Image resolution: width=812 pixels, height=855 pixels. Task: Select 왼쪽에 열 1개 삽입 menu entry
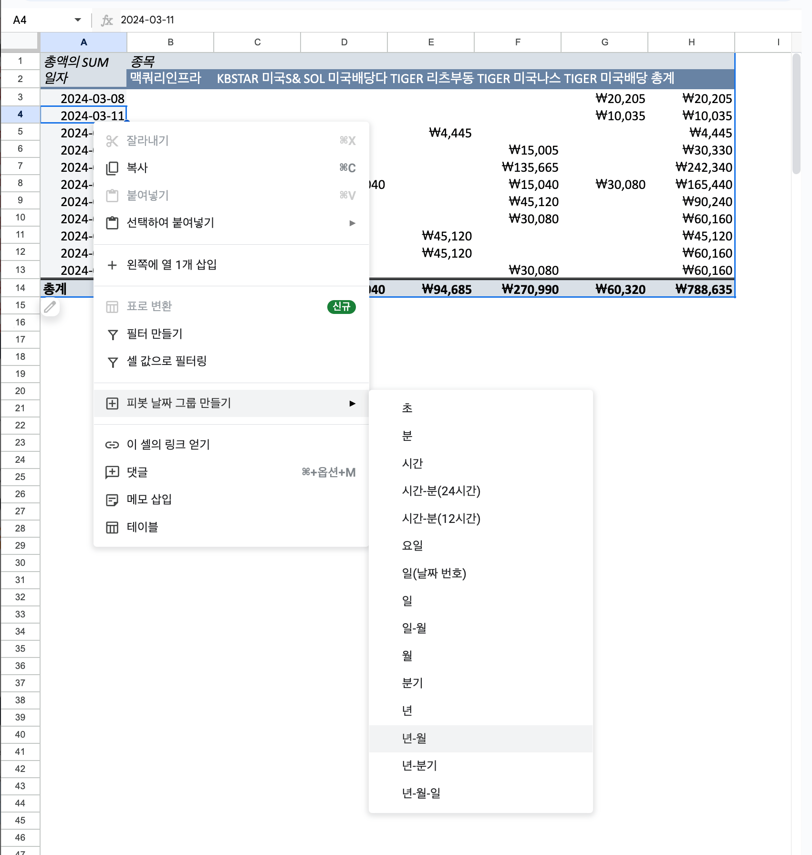[231, 265]
